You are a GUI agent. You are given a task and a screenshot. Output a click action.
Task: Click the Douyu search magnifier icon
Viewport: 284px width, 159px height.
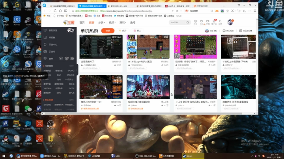[x=188, y=22]
